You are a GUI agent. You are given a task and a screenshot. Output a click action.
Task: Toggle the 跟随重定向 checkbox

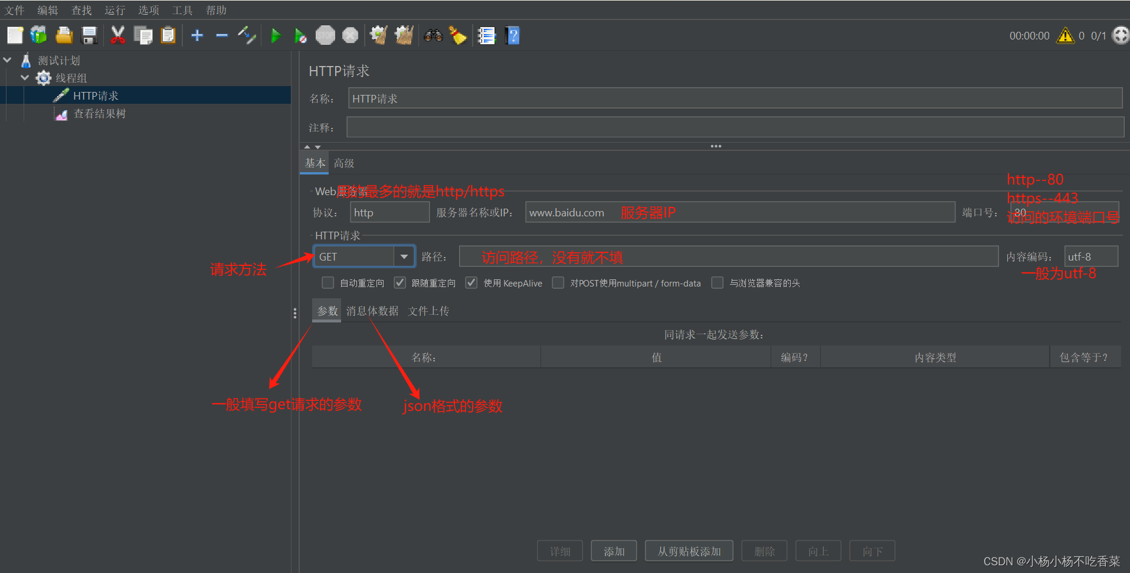(x=400, y=283)
